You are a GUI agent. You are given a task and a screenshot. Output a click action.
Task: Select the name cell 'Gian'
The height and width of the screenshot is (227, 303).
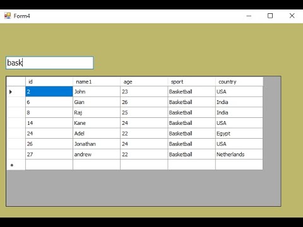coord(97,102)
